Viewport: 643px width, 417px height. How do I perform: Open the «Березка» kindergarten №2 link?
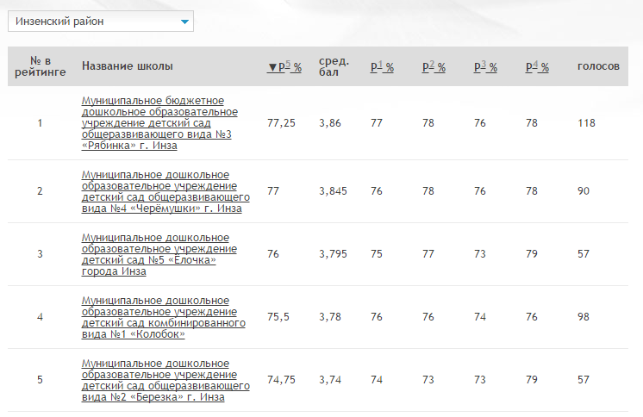[165, 380]
